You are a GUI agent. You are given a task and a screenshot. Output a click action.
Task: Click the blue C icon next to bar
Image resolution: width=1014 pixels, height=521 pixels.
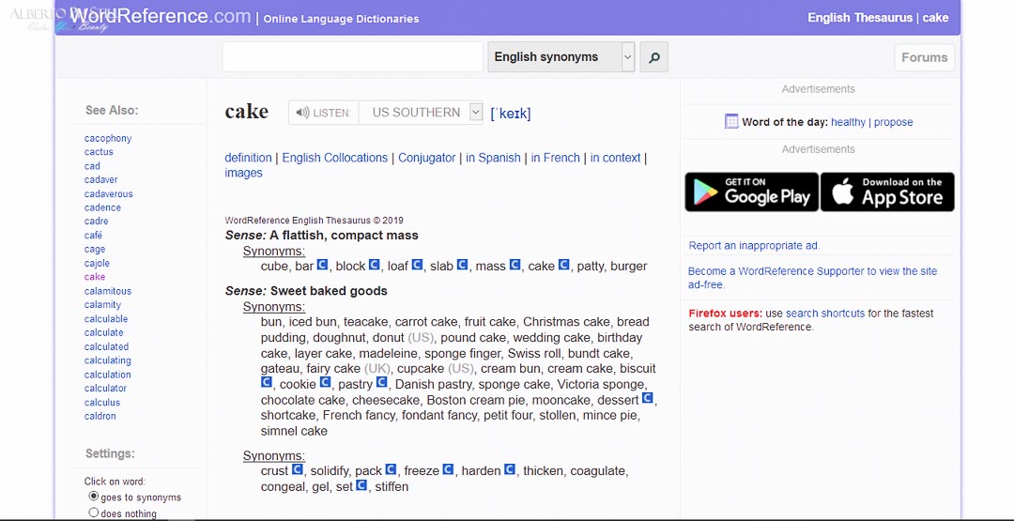[322, 265]
